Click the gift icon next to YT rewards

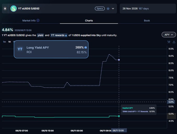[x=66, y=36]
